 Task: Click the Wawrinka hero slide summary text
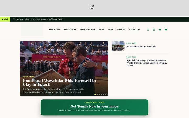pos(53,91)
